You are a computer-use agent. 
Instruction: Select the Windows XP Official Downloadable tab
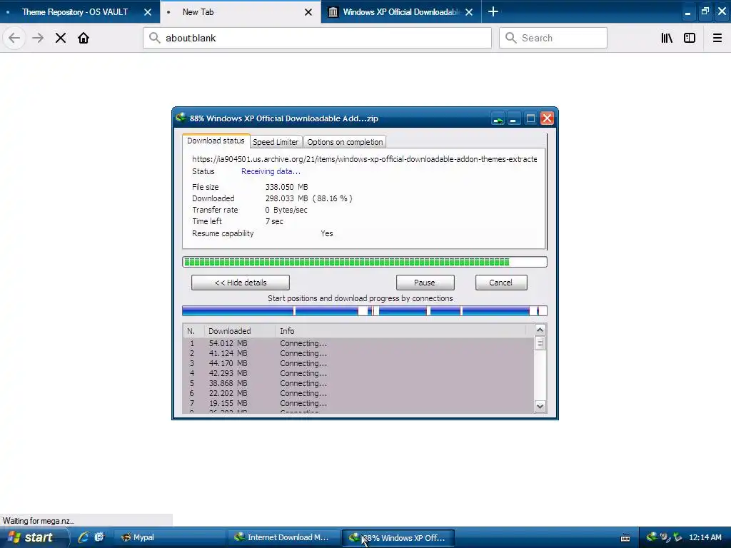400,12
